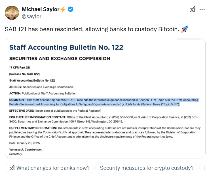The image size is (207, 176).
Task: Click the highlighted SUMMARY paragraph
Action: [x=104, y=102]
